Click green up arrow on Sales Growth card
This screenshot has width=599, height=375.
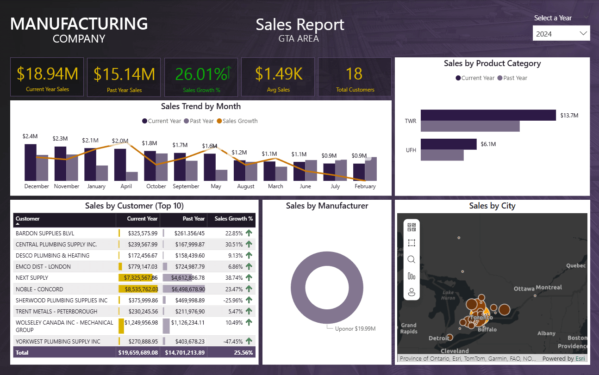[229, 73]
